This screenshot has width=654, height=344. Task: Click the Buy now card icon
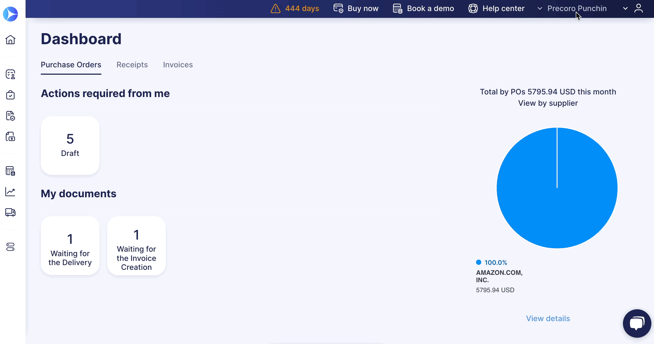[338, 8]
